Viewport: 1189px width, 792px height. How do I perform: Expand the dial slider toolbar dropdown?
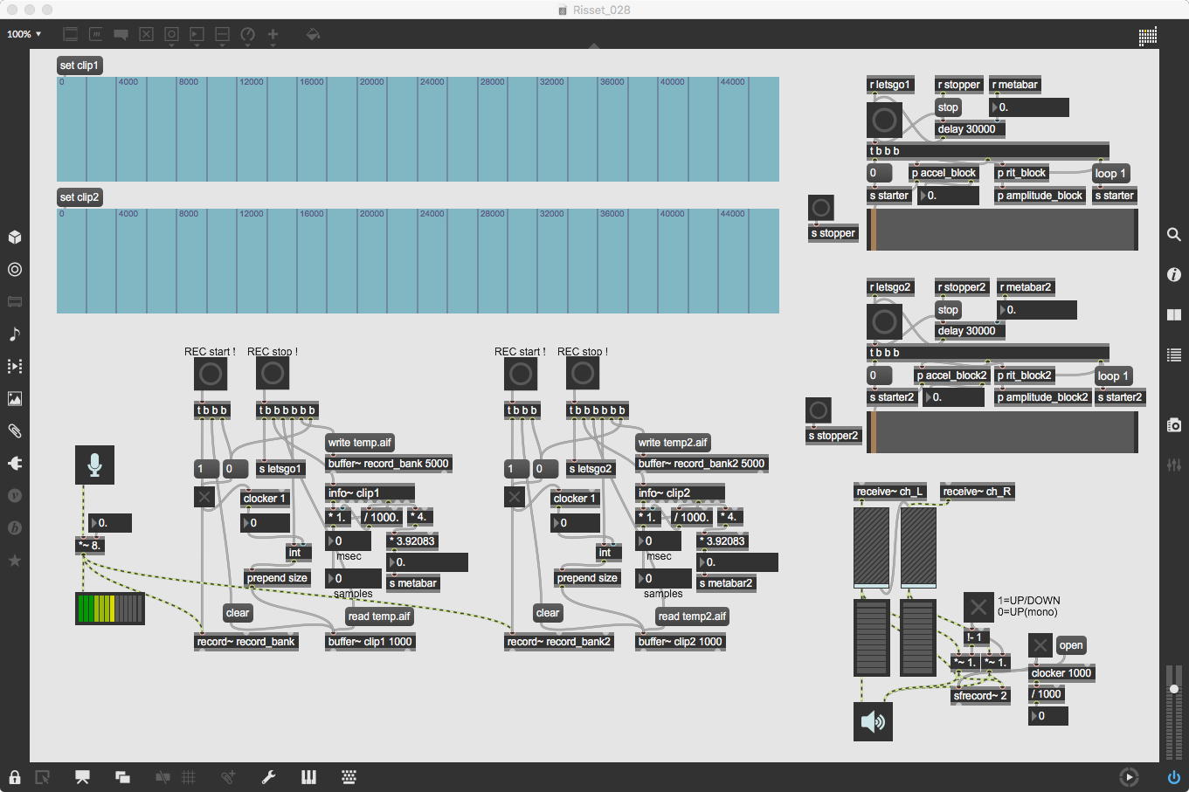click(x=247, y=35)
